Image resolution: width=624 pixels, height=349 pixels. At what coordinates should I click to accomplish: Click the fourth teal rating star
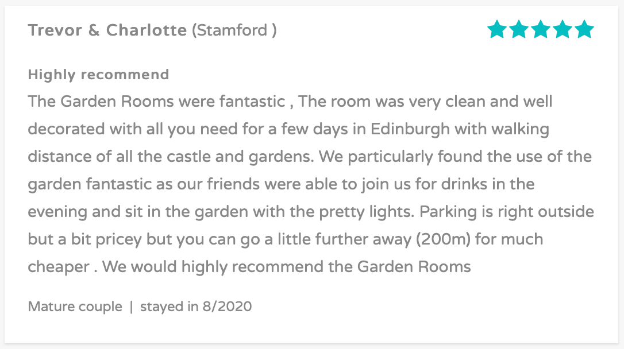(563, 29)
